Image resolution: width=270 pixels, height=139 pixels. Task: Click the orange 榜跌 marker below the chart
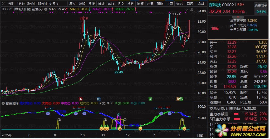tap(180, 99)
